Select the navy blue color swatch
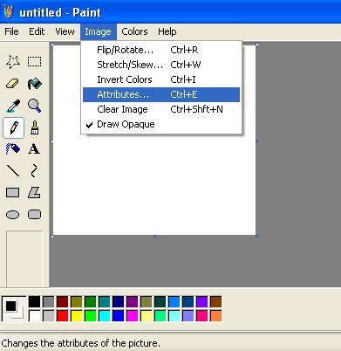Screen dimensions: 341x351 point(119,302)
